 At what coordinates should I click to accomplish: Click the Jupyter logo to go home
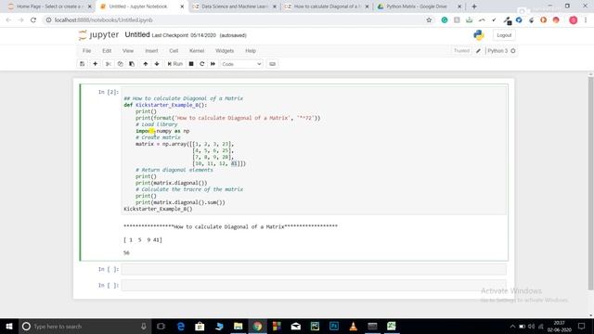tap(99, 35)
